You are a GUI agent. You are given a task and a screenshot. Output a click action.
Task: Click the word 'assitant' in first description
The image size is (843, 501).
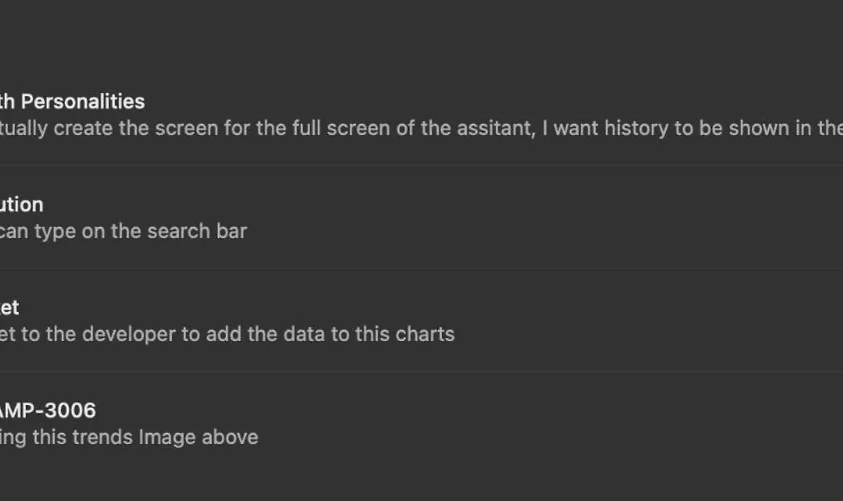coord(496,129)
